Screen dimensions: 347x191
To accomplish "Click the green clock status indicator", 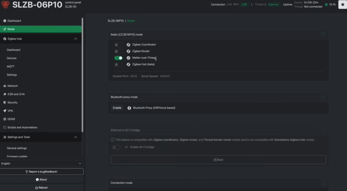I will (x=326, y=4).
